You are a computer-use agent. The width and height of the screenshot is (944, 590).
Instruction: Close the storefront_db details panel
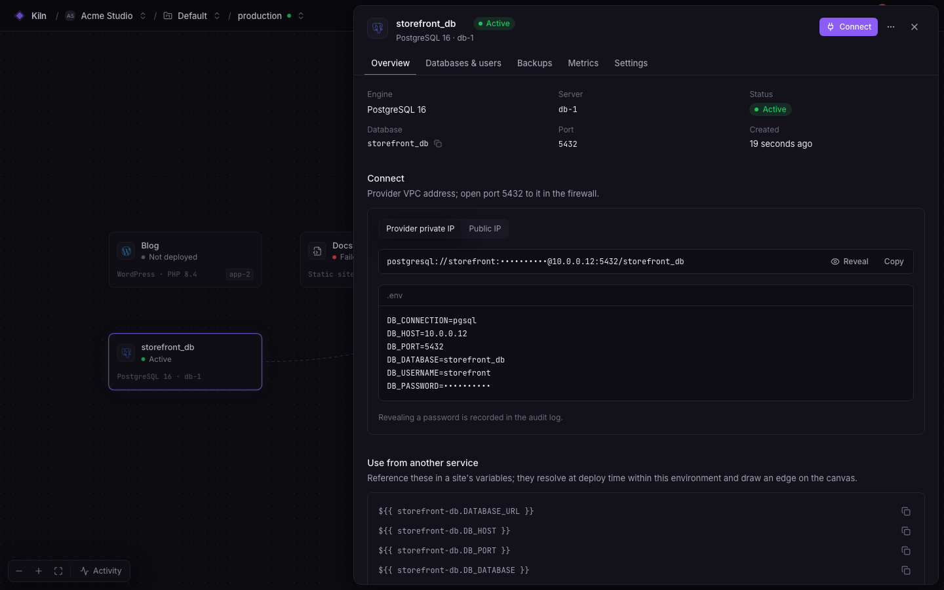(914, 27)
